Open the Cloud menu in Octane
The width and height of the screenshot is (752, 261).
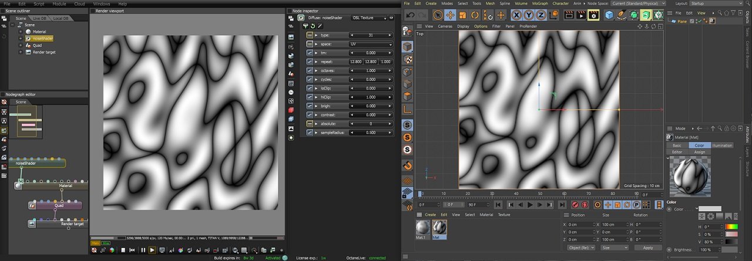79,4
